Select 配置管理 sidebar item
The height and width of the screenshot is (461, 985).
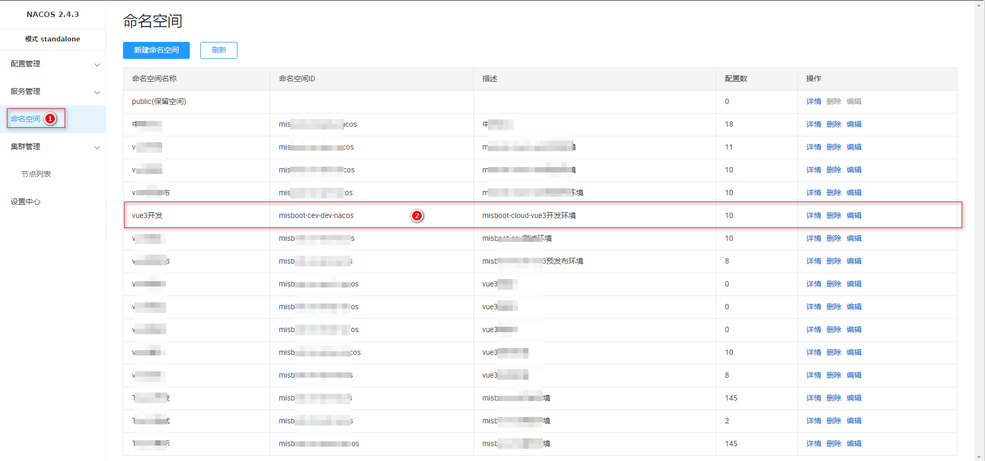click(25, 64)
